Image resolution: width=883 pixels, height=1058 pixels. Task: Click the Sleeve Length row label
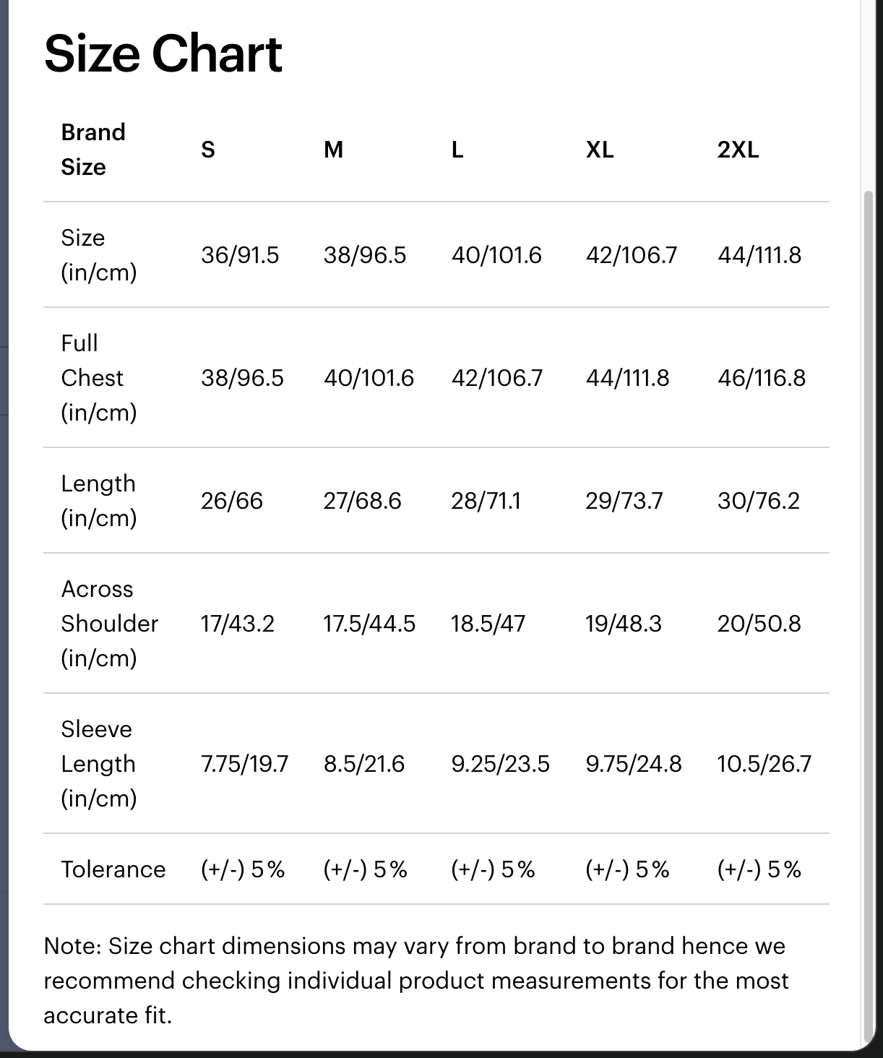98,763
